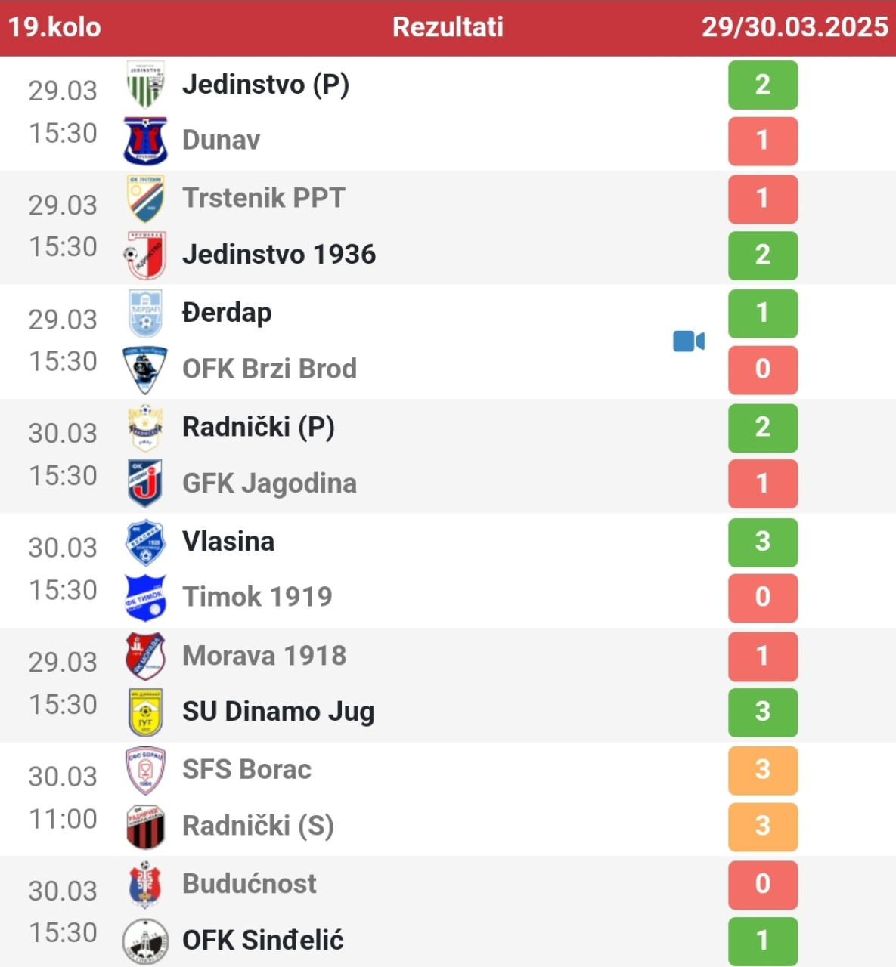Image resolution: width=896 pixels, height=967 pixels.
Task: Click Jedinstvo (P) green-striped club crest
Action: [145, 85]
